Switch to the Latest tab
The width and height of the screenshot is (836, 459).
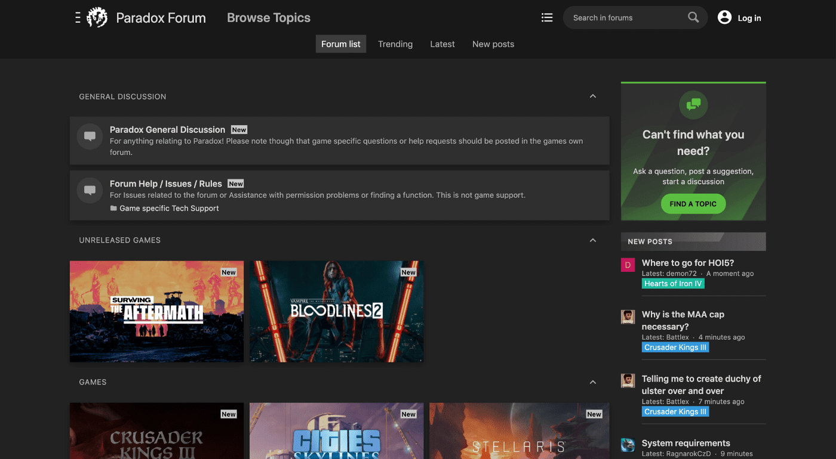(442, 44)
